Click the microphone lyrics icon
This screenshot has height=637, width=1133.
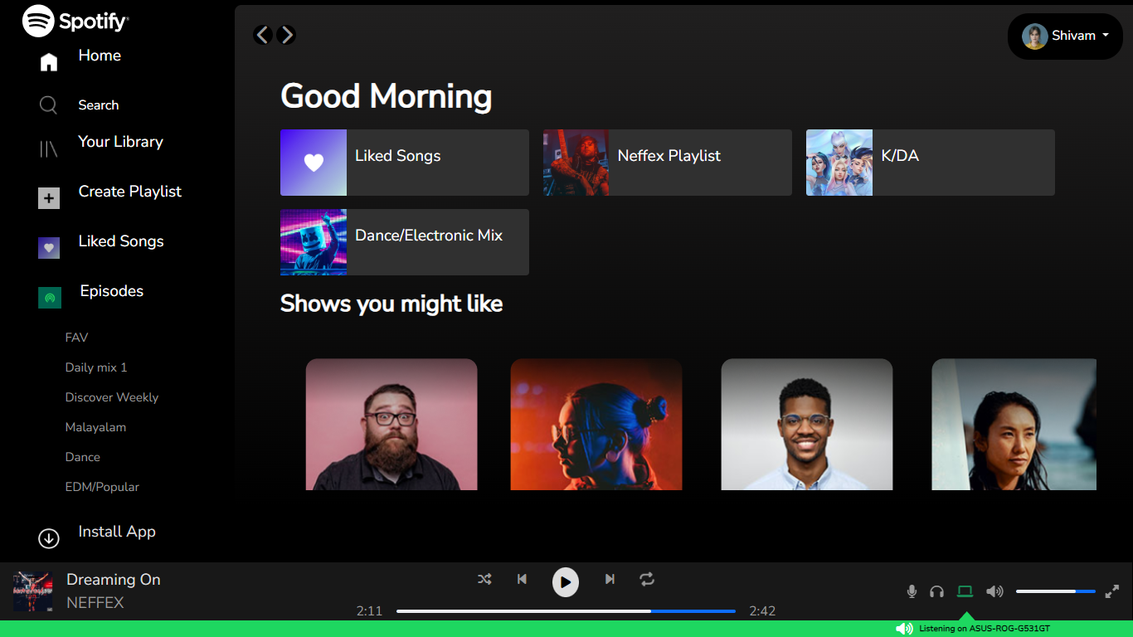tap(912, 591)
